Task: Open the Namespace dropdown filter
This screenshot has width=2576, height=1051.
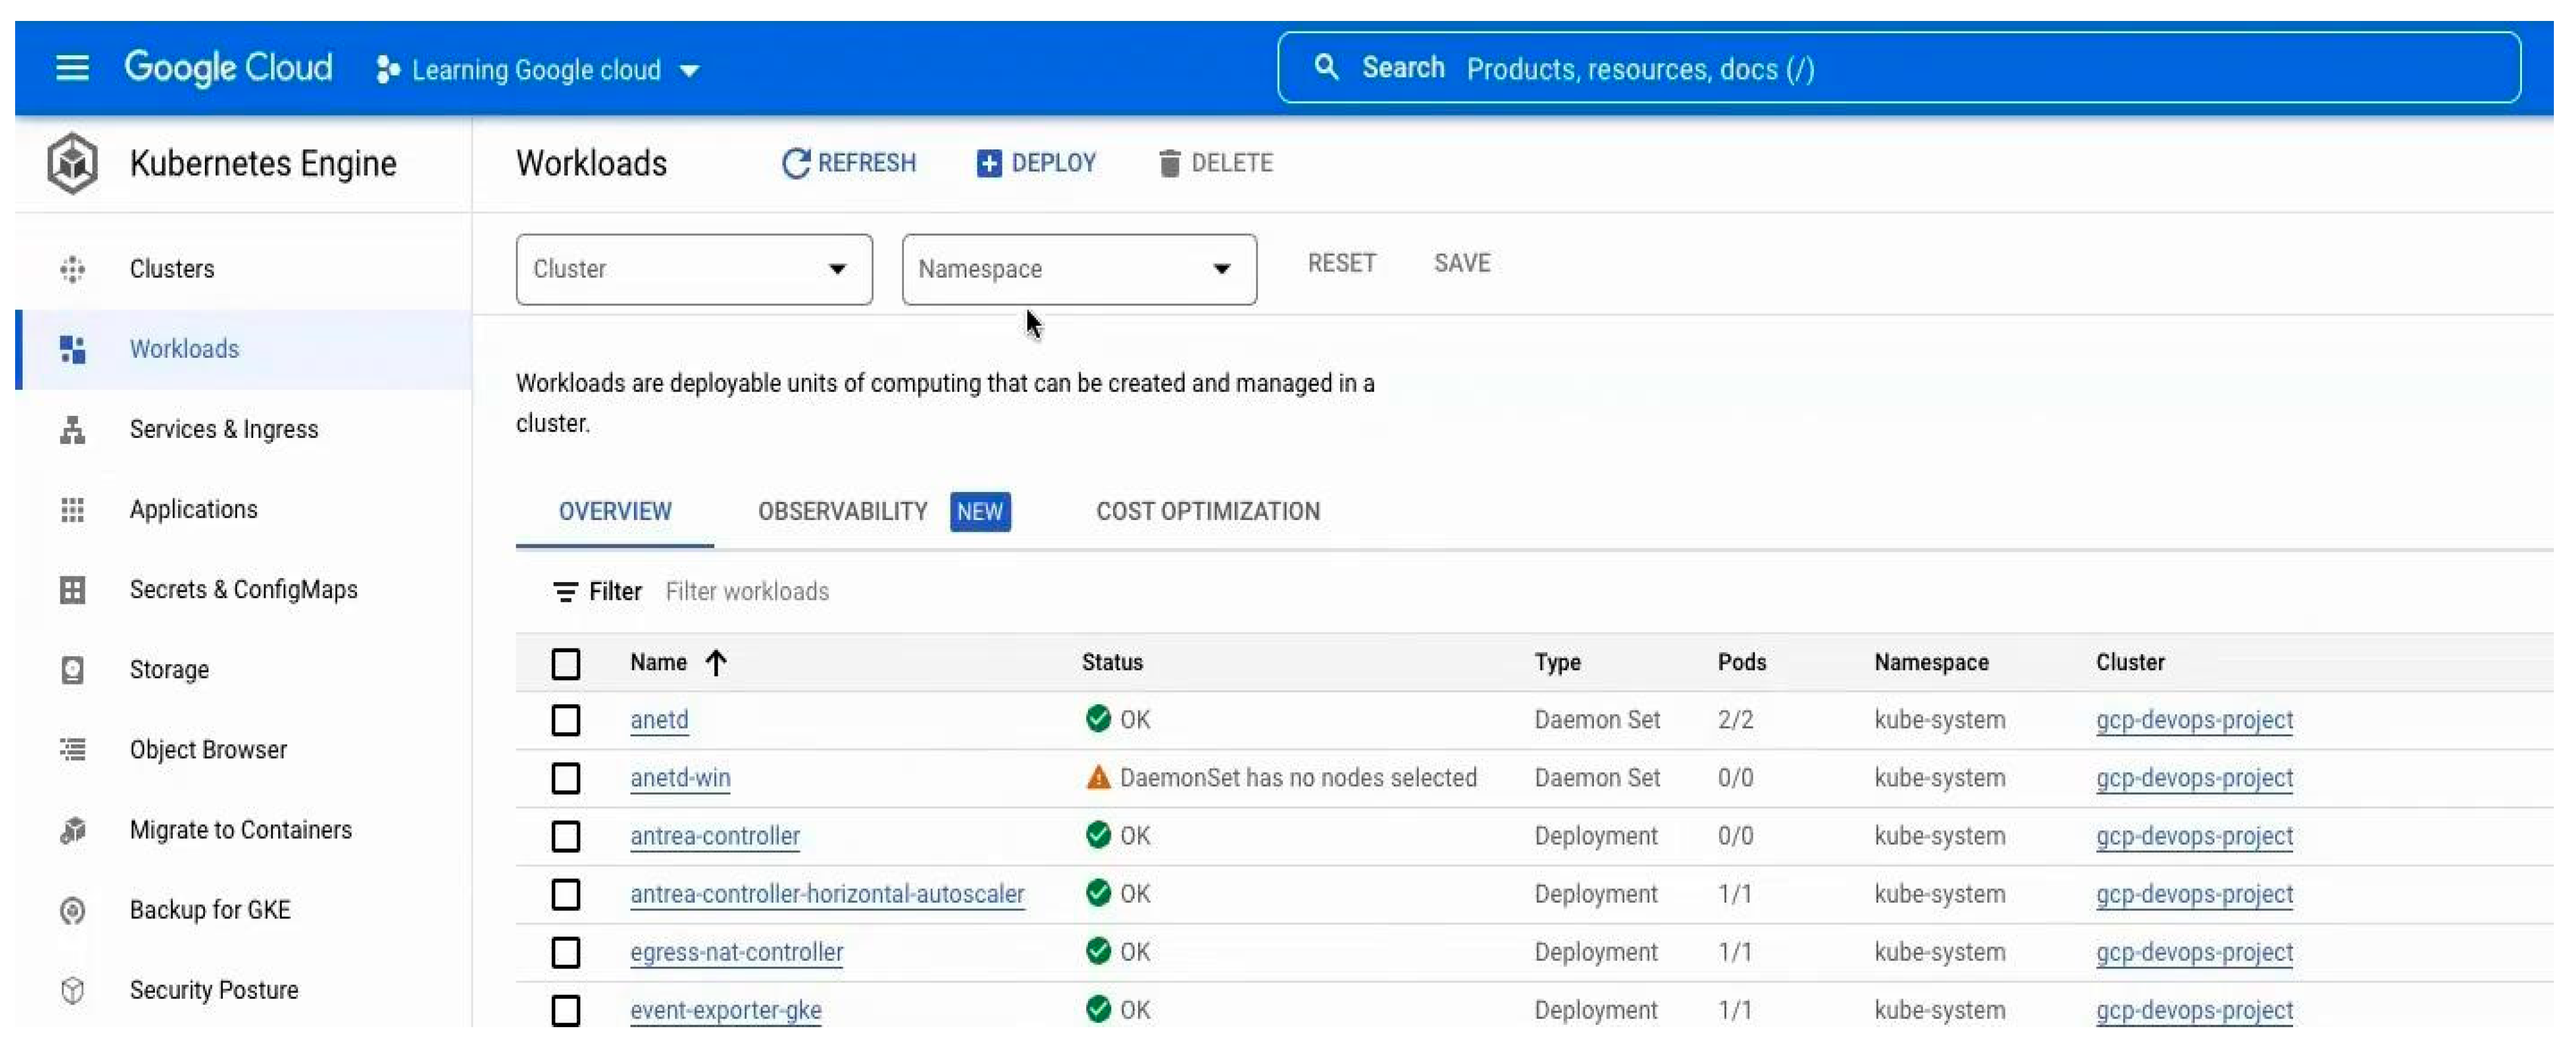Action: pos(1078,269)
